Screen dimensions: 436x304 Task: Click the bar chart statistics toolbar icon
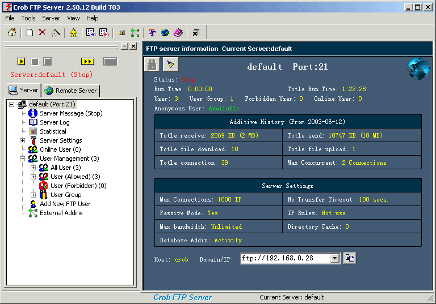[x=122, y=32]
